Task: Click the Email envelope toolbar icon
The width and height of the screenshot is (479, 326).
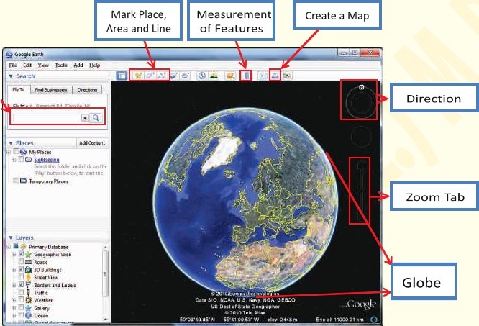Action: 263,75
